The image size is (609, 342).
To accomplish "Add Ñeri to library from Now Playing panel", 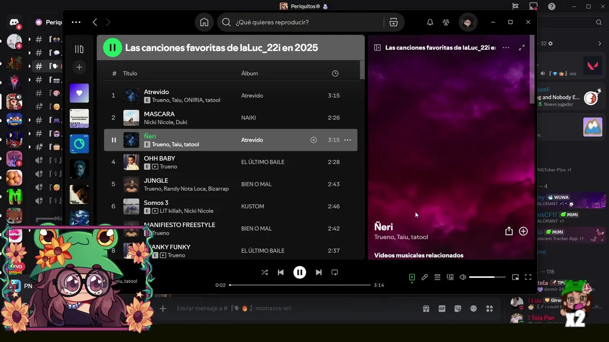I will coord(523,231).
